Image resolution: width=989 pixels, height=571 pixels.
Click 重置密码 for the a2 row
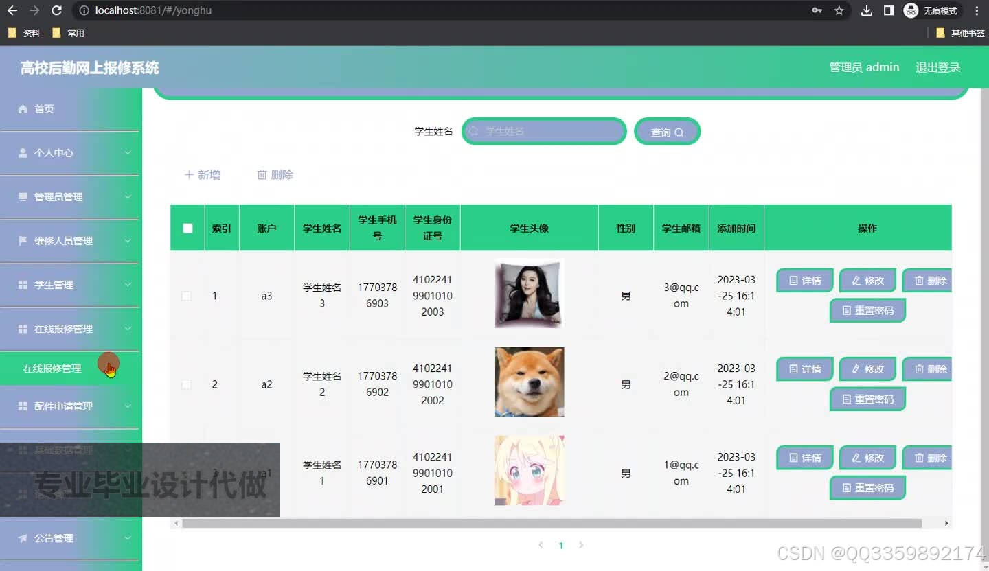pyautogui.click(x=867, y=399)
